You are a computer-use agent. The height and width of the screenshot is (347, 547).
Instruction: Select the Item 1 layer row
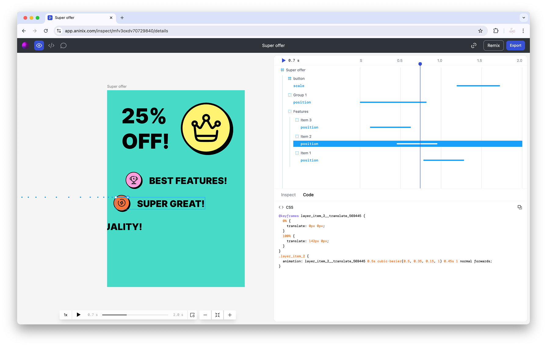click(306, 153)
